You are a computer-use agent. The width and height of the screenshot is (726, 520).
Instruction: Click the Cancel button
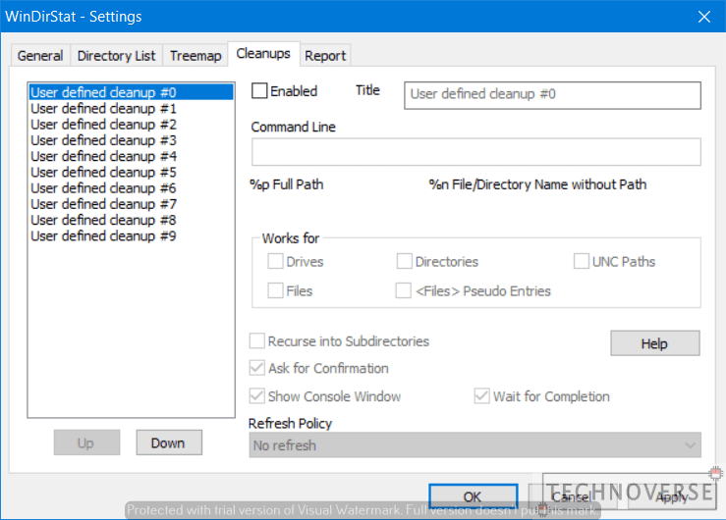point(573,496)
